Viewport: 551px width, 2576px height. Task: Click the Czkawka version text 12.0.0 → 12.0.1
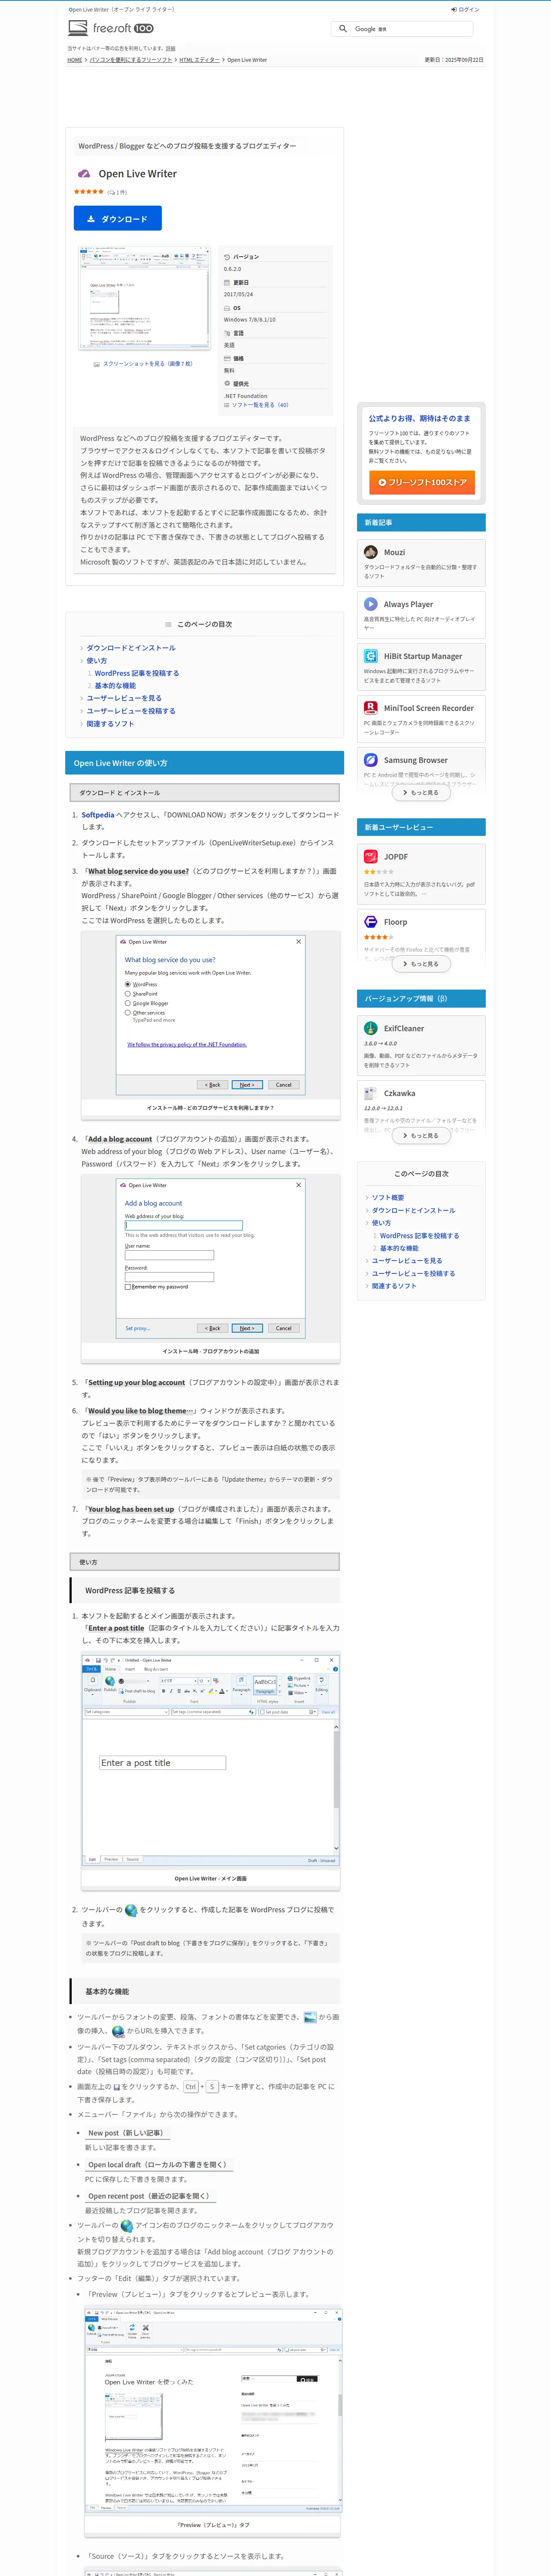(x=384, y=1108)
